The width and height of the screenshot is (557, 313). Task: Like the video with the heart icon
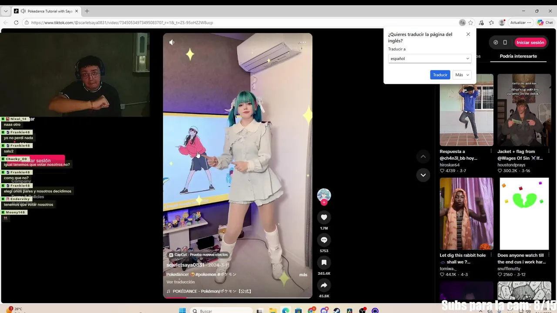324,217
